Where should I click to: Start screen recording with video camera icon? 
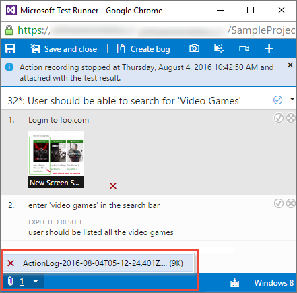tap(244, 48)
